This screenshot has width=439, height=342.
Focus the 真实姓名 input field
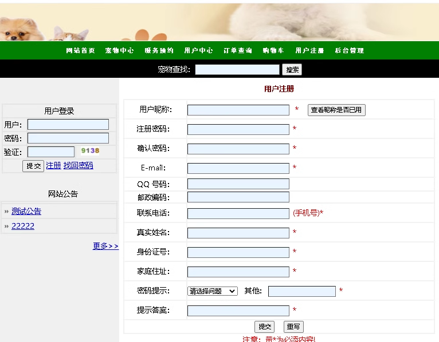click(238, 233)
